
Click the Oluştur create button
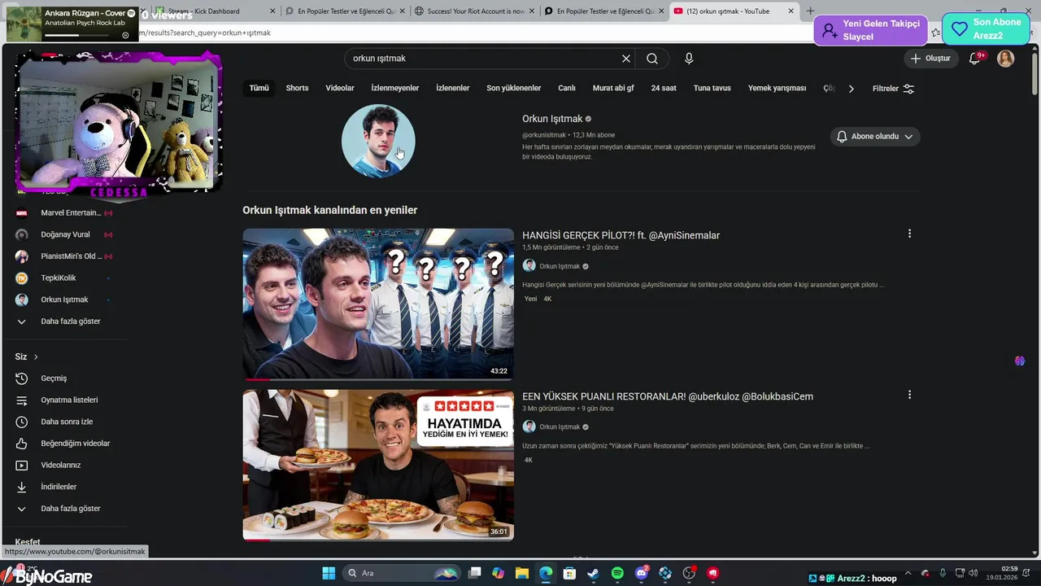931,59
